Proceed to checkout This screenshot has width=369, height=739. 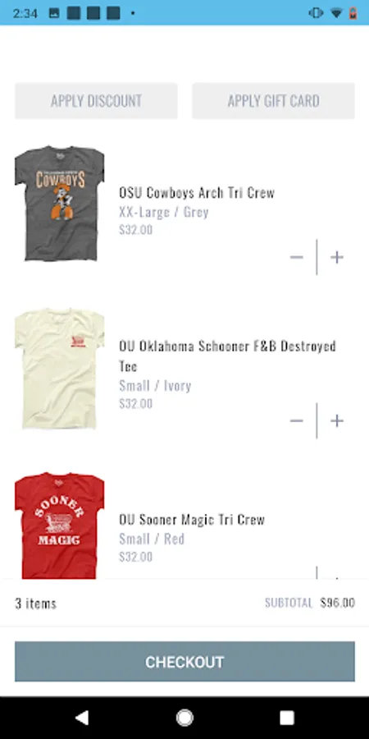pyautogui.click(x=184, y=662)
